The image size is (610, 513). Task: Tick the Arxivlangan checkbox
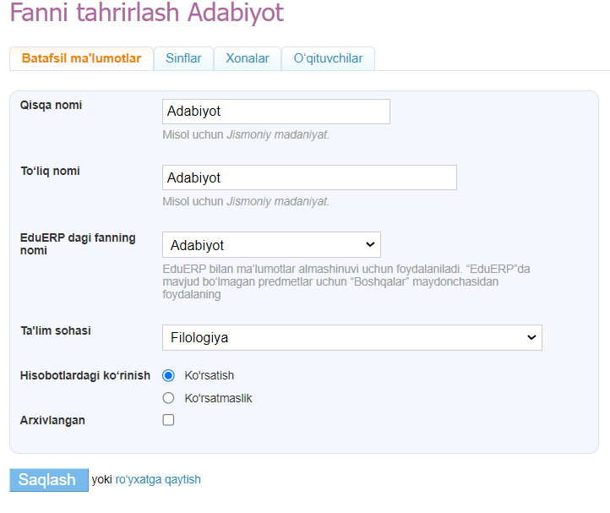(168, 420)
